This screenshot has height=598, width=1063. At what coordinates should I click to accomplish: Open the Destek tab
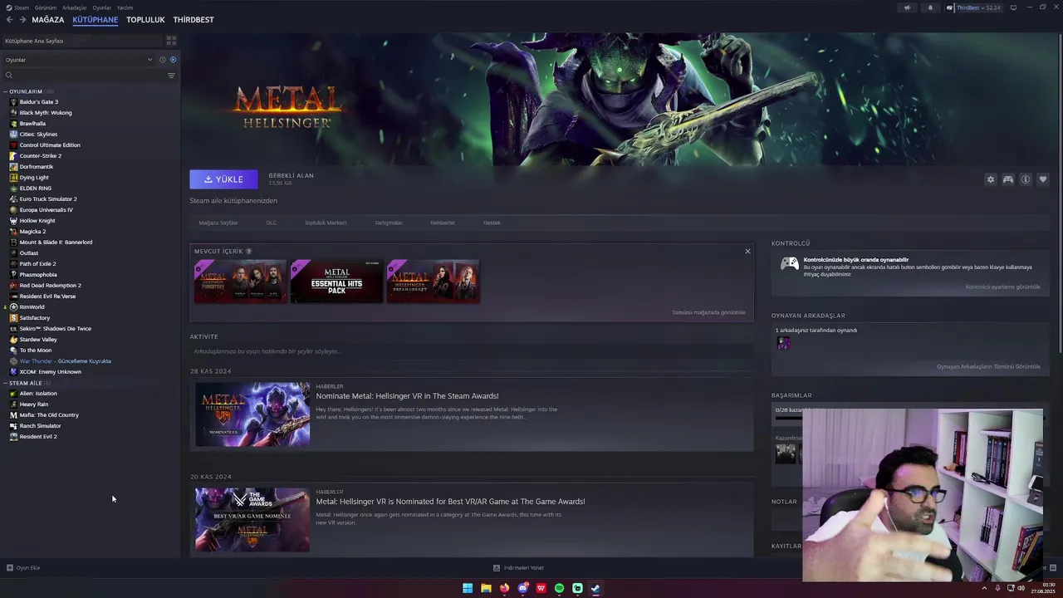point(492,223)
